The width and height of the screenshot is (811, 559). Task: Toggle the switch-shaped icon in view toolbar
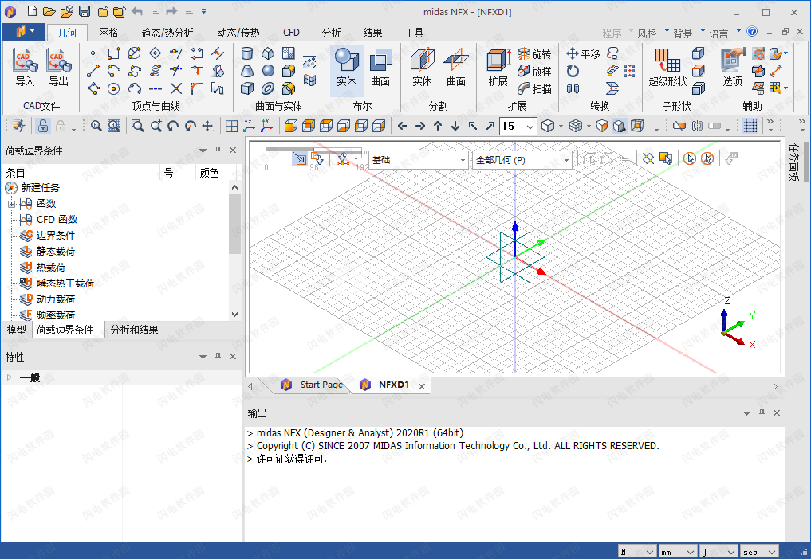[715, 126]
